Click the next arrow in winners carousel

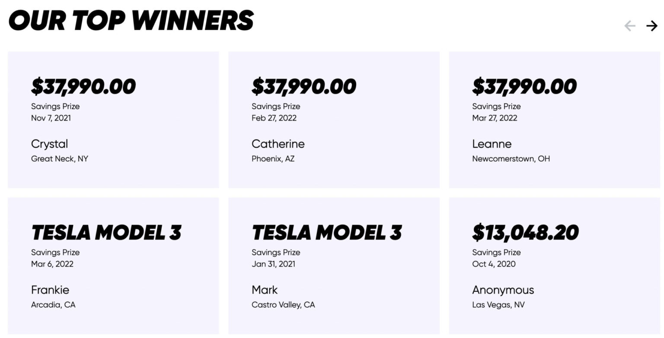point(651,26)
